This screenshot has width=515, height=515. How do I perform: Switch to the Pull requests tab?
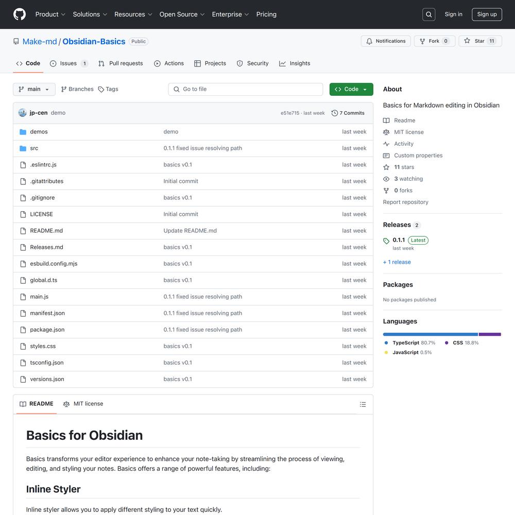tap(121, 63)
